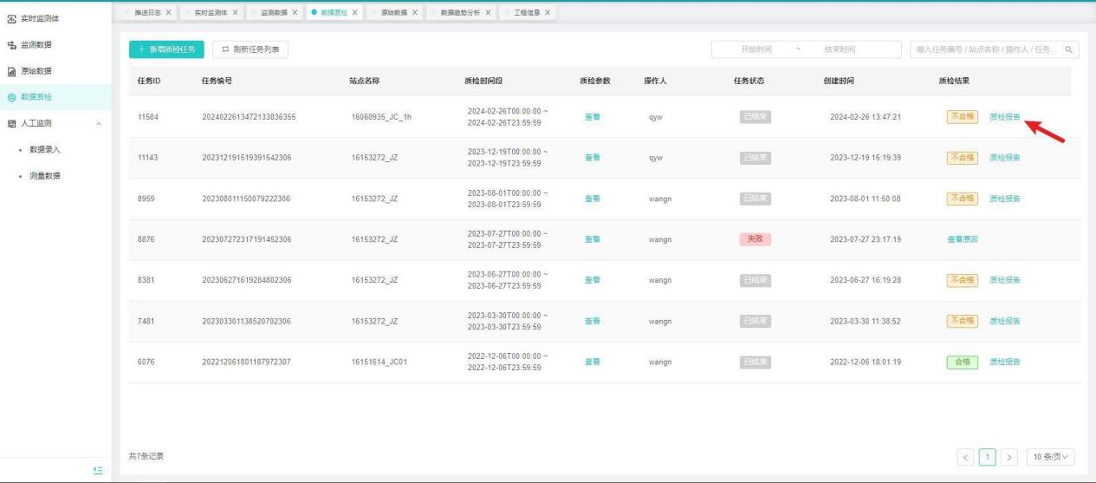Switch to the 数据趋势分析 tab
The image size is (1096, 483).
465,12
